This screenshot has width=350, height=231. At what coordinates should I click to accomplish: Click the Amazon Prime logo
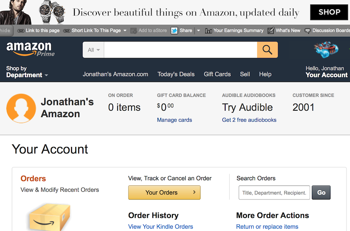coord(30,49)
